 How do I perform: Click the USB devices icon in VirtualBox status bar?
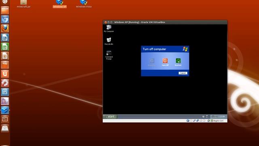[194, 121]
